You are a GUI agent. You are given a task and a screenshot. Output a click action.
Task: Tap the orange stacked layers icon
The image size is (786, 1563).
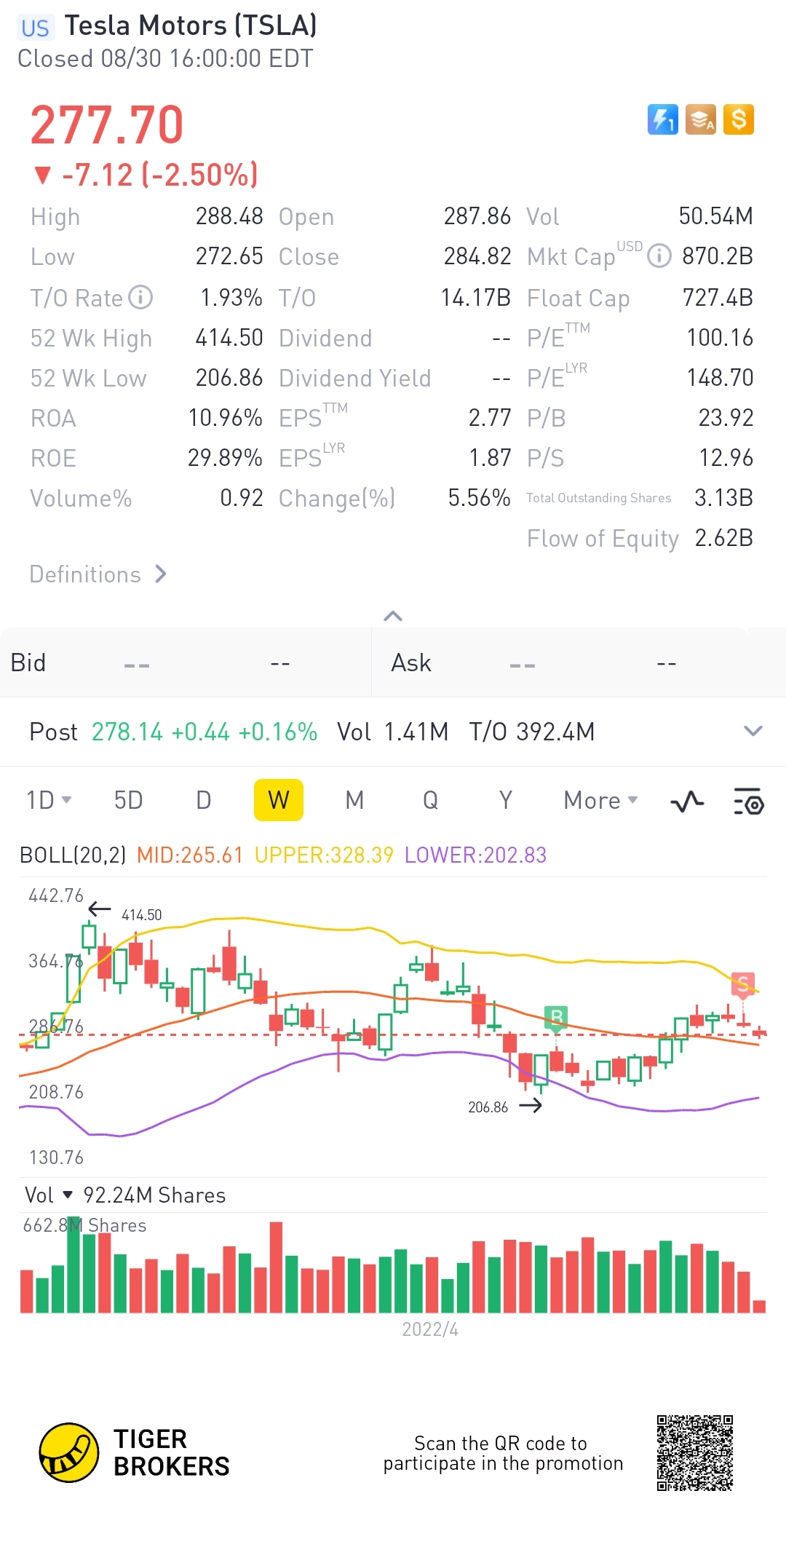tap(700, 119)
